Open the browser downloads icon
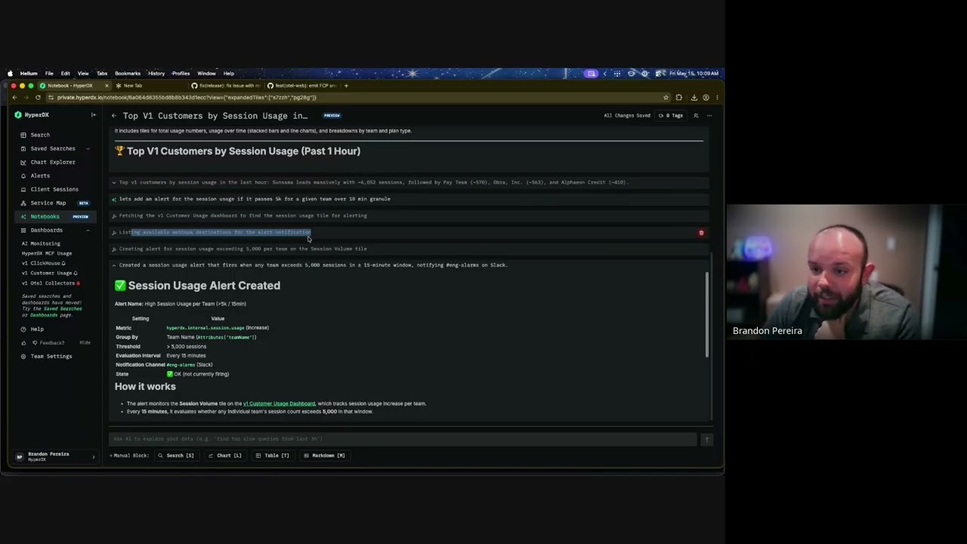Screen dimensions: 967x544 694,97
